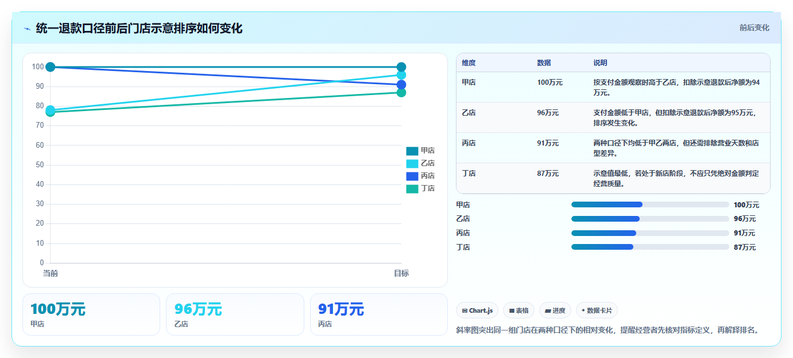Toggle 丁店 legend color swatch
The image size is (793, 358).
coord(412,188)
